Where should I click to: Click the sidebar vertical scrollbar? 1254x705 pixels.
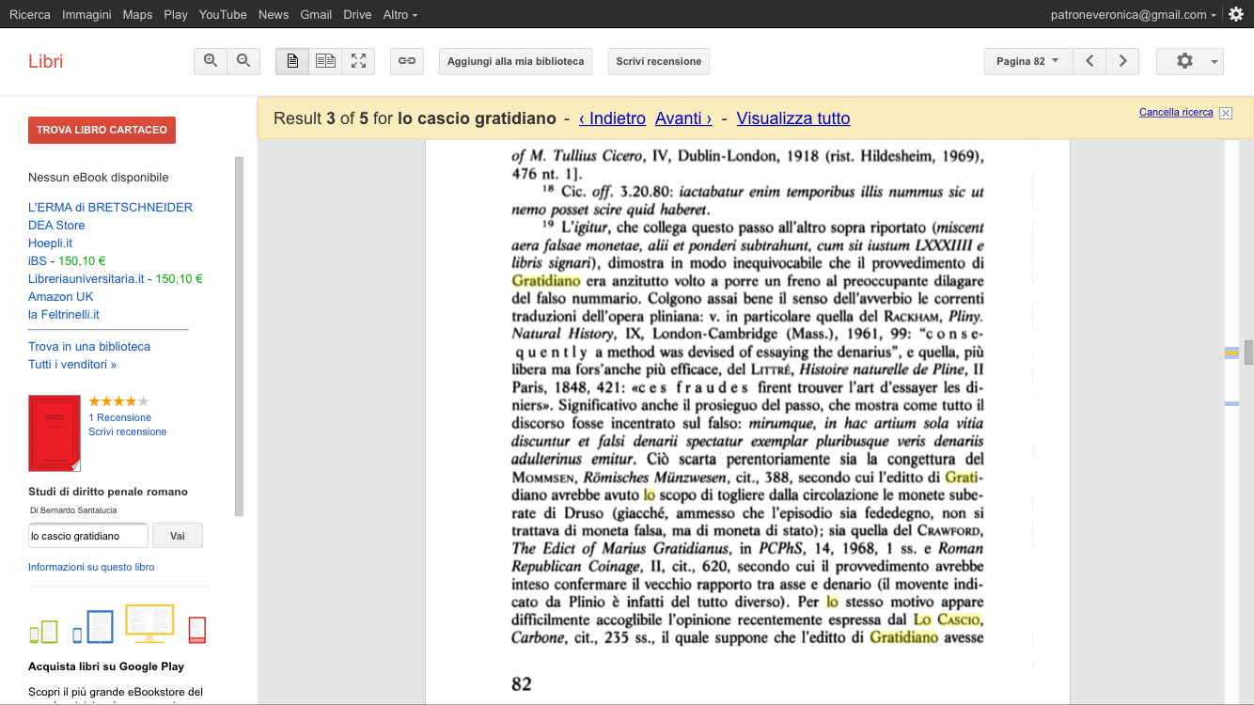pos(239,337)
